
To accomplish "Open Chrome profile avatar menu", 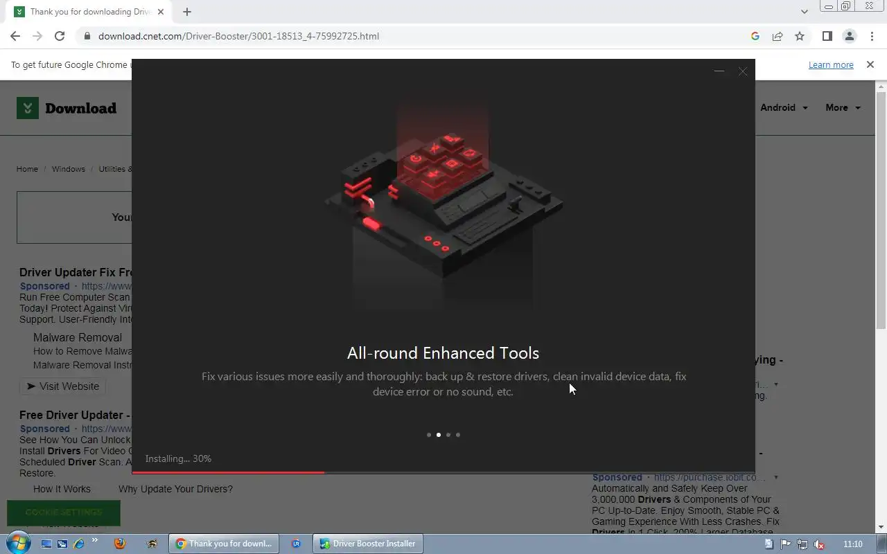I will point(849,36).
